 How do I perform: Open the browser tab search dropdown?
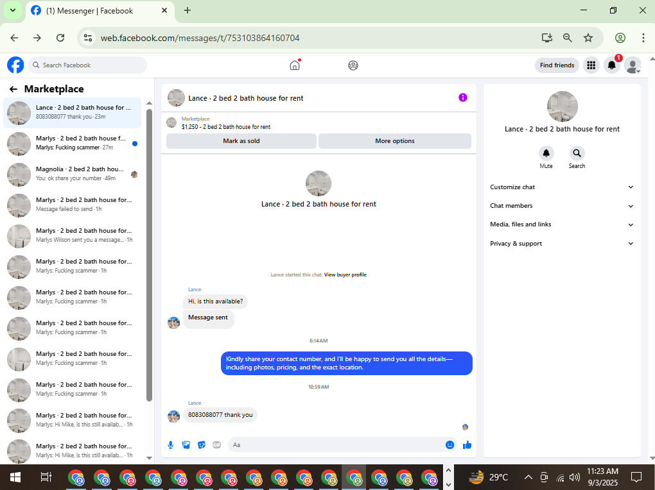click(13, 10)
